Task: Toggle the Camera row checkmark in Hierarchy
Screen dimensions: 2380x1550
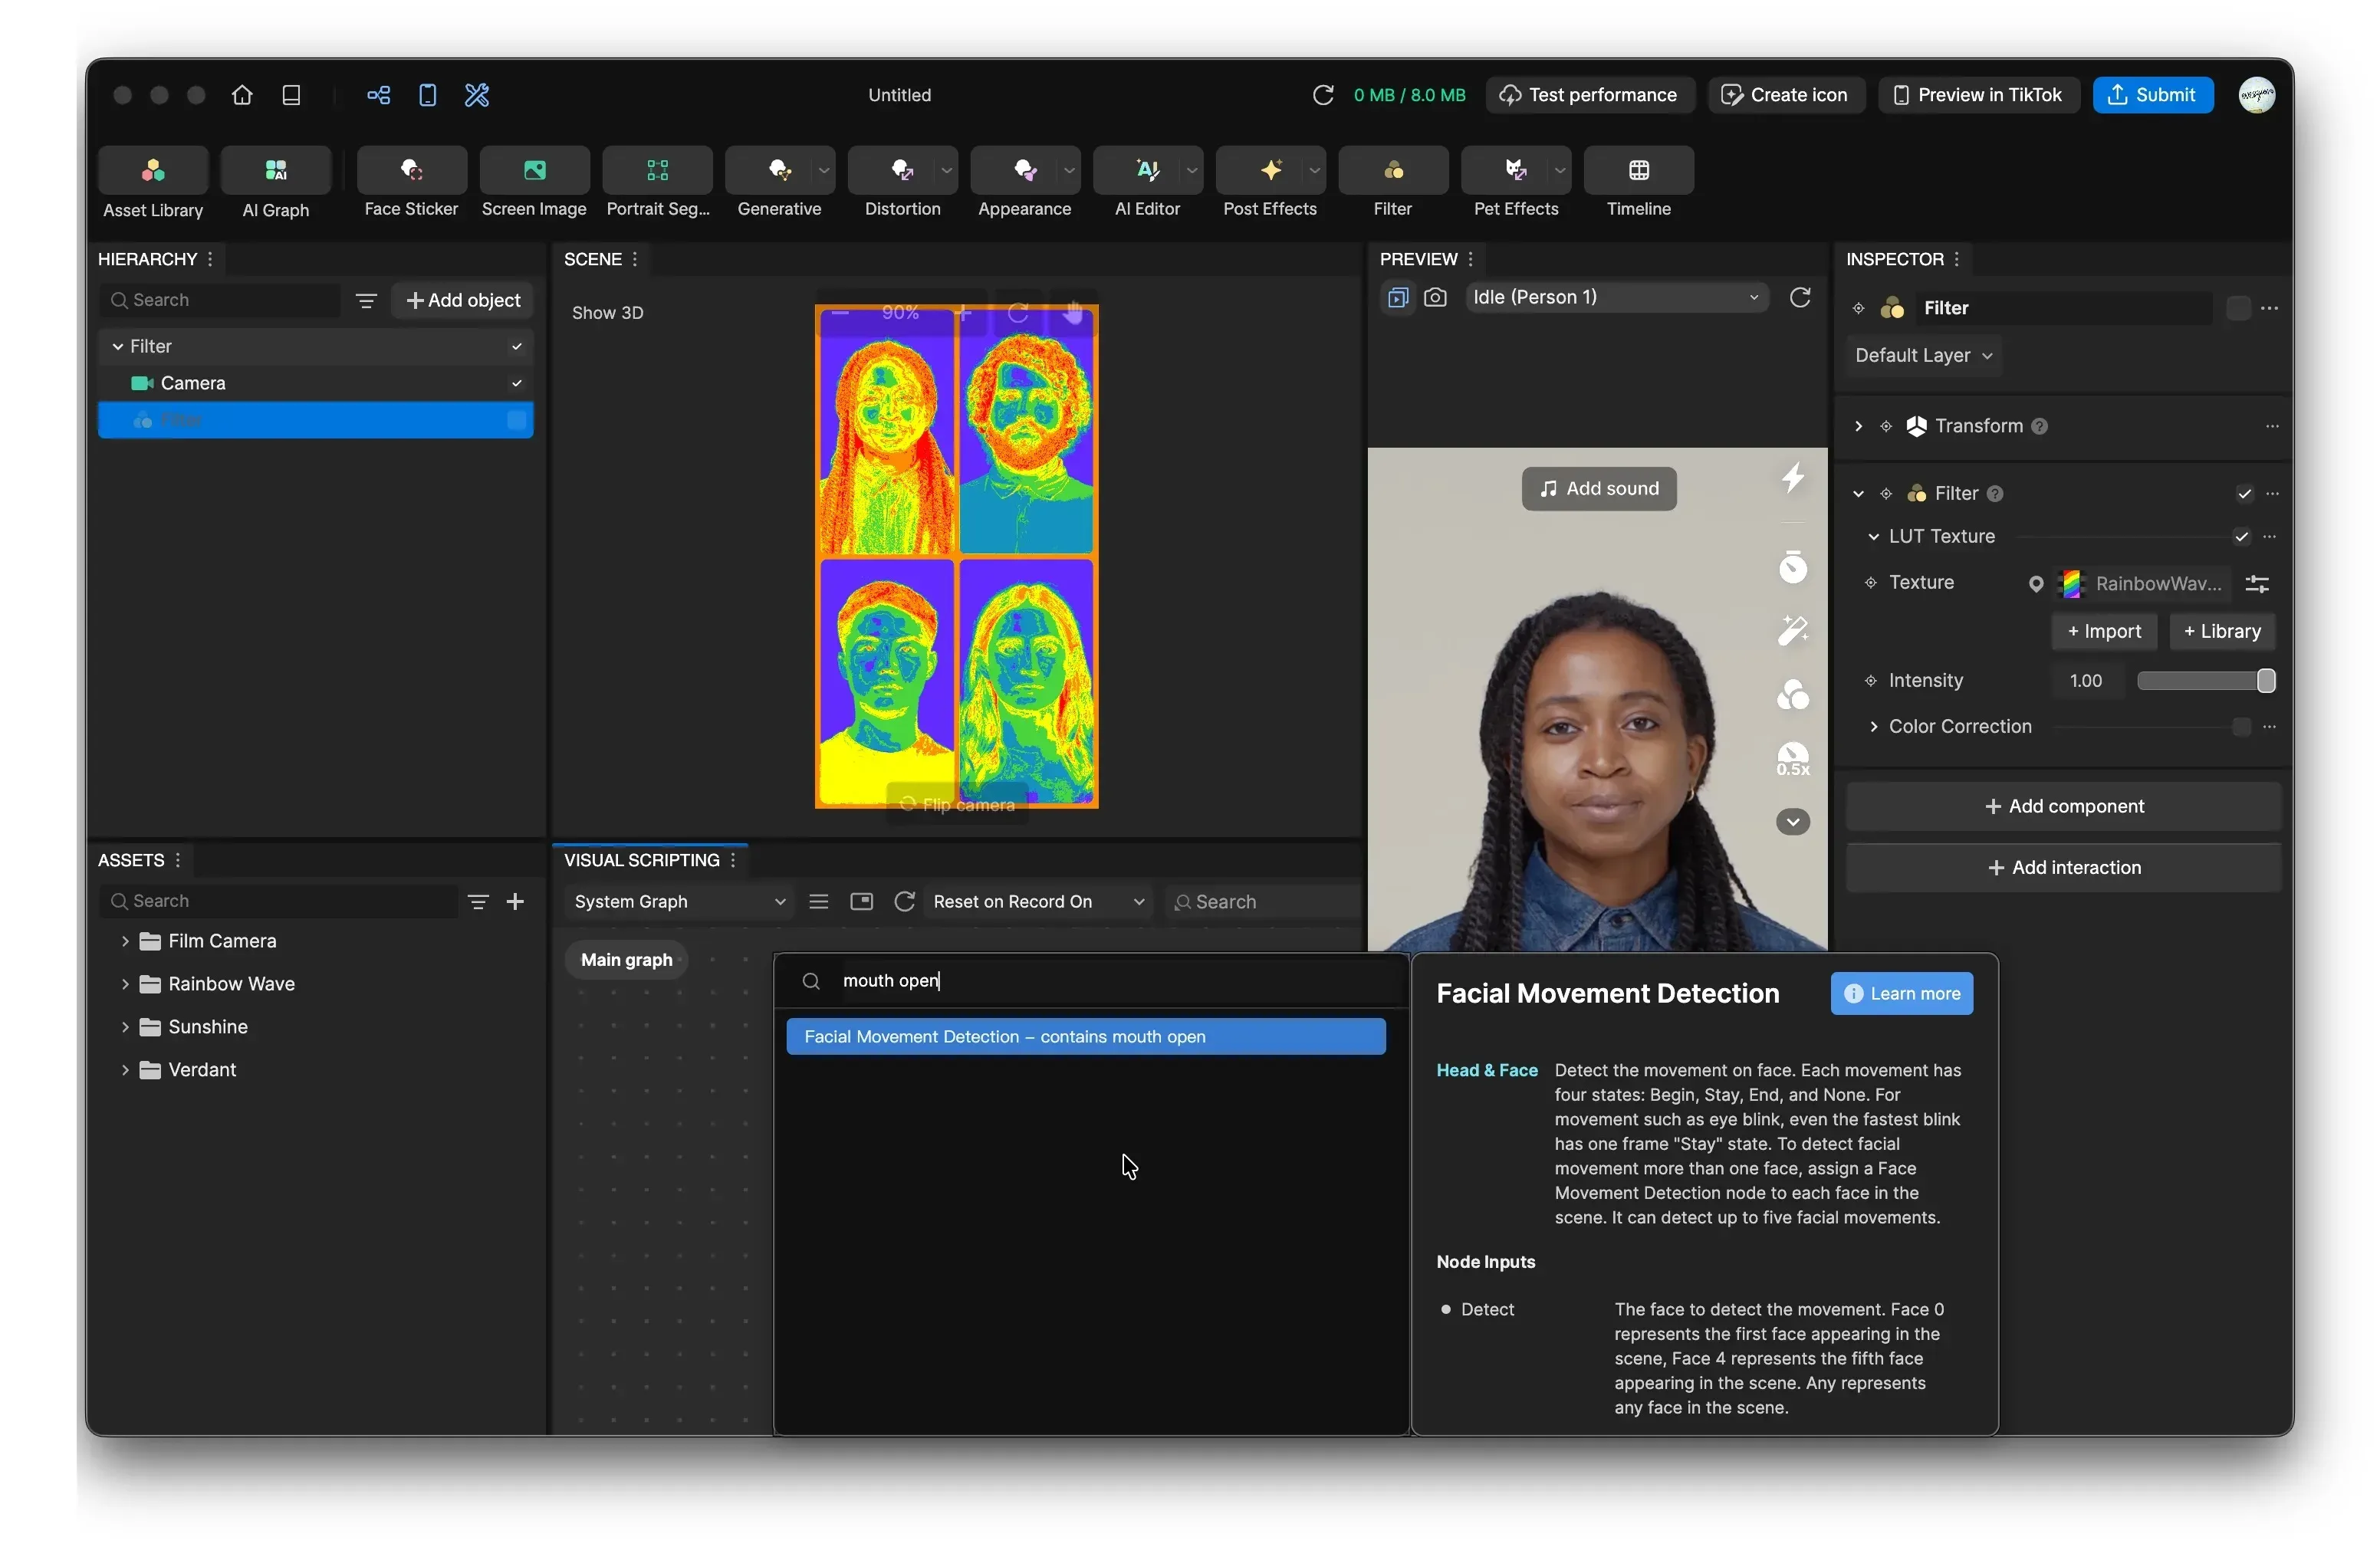Action: (516, 384)
